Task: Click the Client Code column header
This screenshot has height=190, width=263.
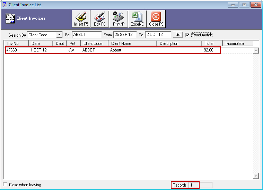Action: pyautogui.click(x=95, y=44)
